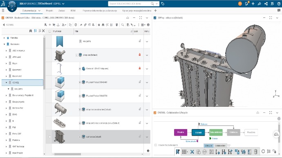This screenshot has width=282, height=158.
Task: Expand the Favorites tree node
Action: click(4, 38)
